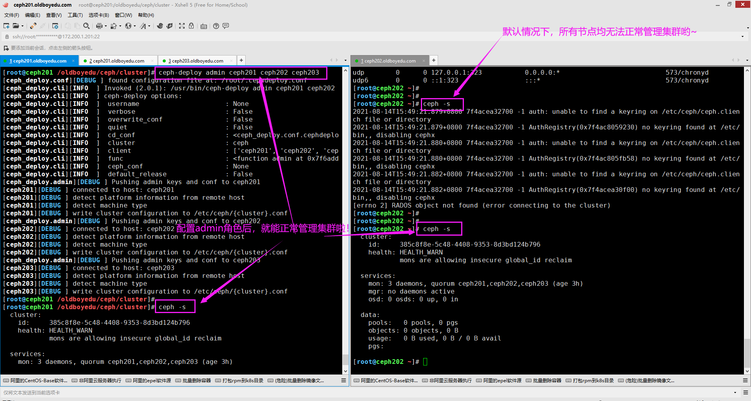The image size is (751, 401).
Task: Expand the Open folder dropdown arrow
Action: (x=22, y=26)
